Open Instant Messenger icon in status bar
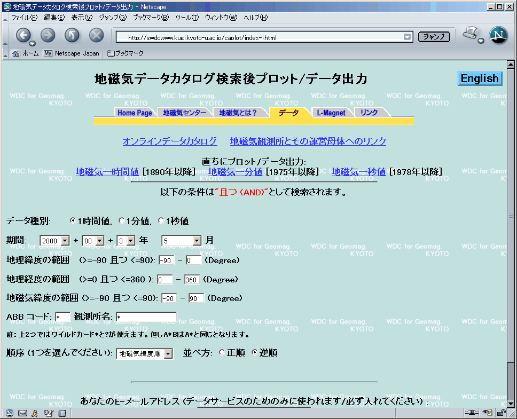Screen dimensions: 517x419 point(35,413)
